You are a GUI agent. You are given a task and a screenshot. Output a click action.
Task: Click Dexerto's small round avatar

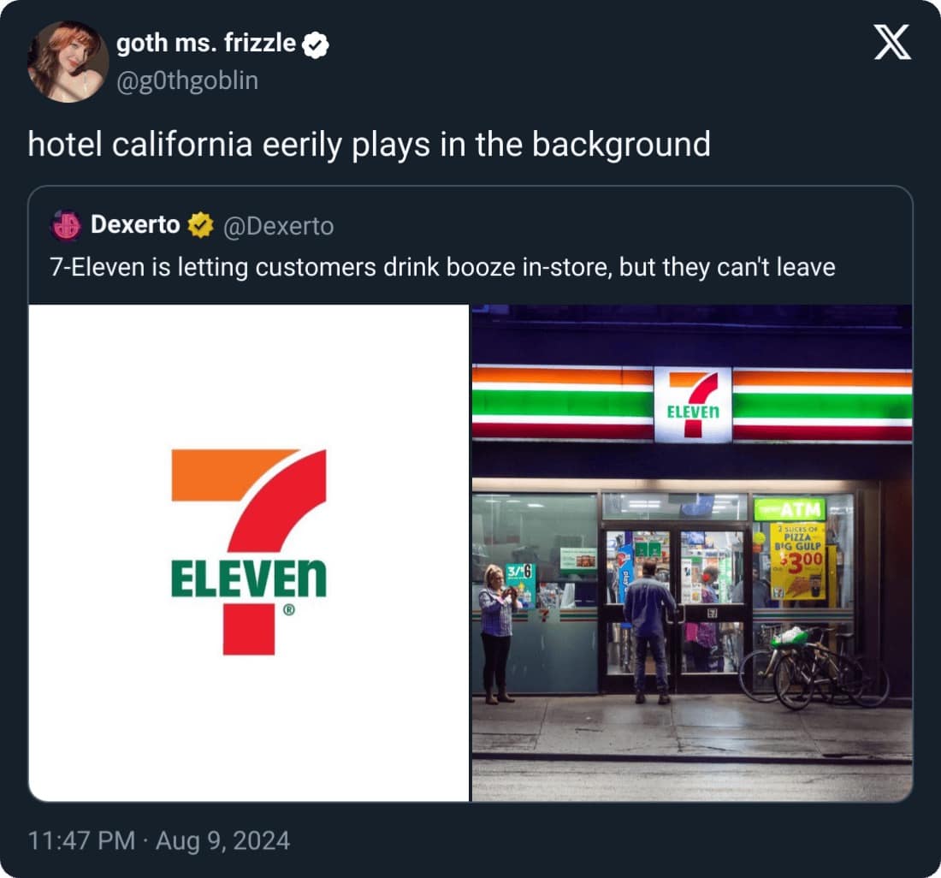[x=66, y=225]
